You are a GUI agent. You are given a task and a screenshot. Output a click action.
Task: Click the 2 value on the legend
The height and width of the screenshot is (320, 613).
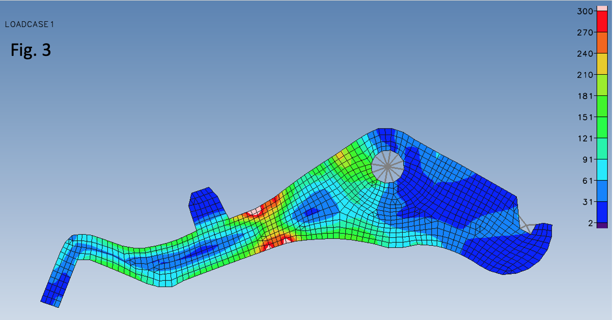[x=590, y=223]
